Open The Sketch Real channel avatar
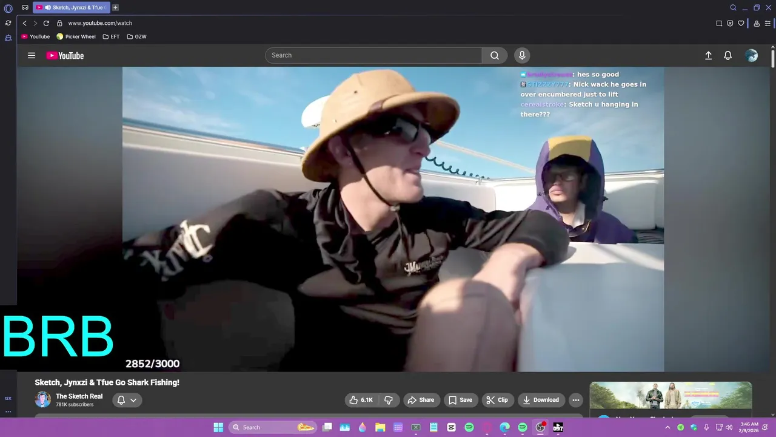The width and height of the screenshot is (776, 437). click(x=42, y=399)
